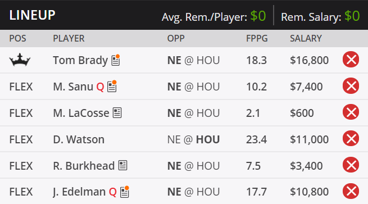Open M. LaCosse's news notes icon

click(117, 113)
